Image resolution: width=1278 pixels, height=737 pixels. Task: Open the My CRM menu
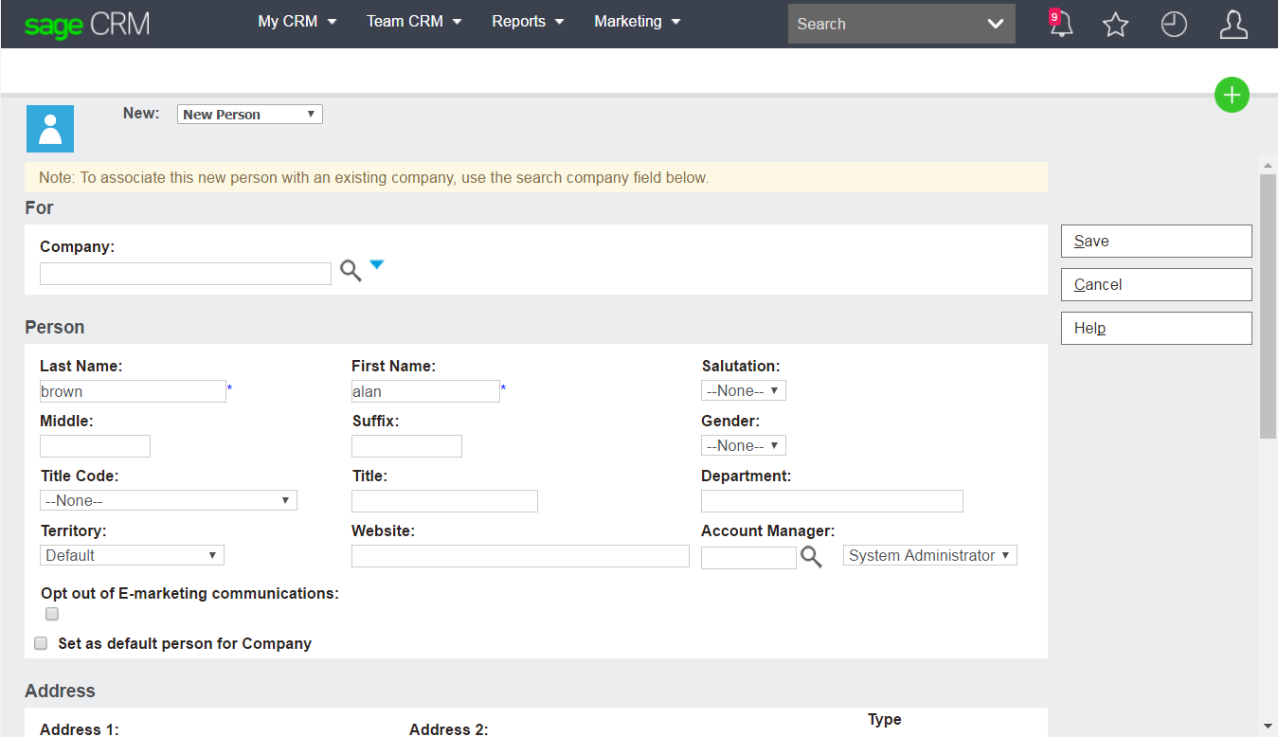297,22
